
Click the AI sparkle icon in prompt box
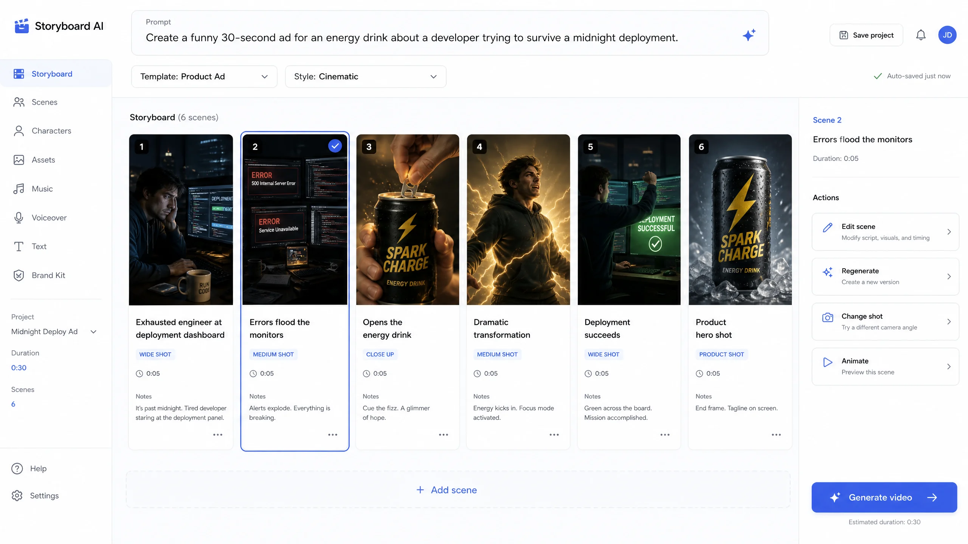749,35
